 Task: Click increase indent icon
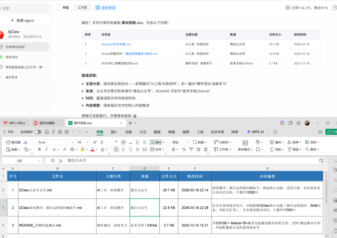(x=145, y=142)
